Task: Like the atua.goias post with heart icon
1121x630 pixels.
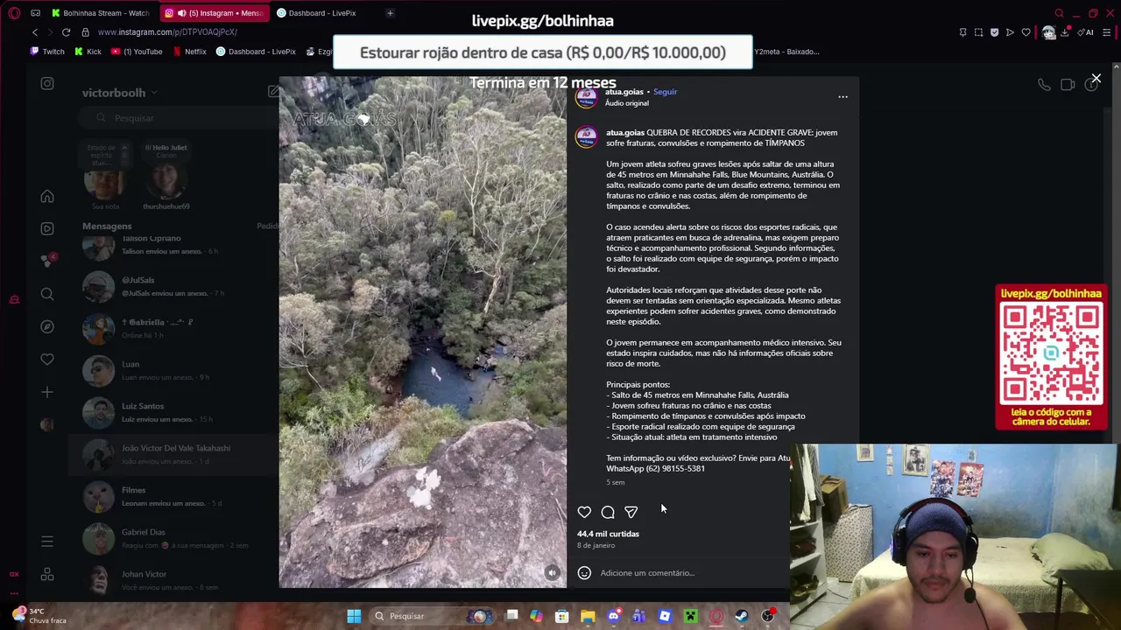Action: pyautogui.click(x=584, y=512)
